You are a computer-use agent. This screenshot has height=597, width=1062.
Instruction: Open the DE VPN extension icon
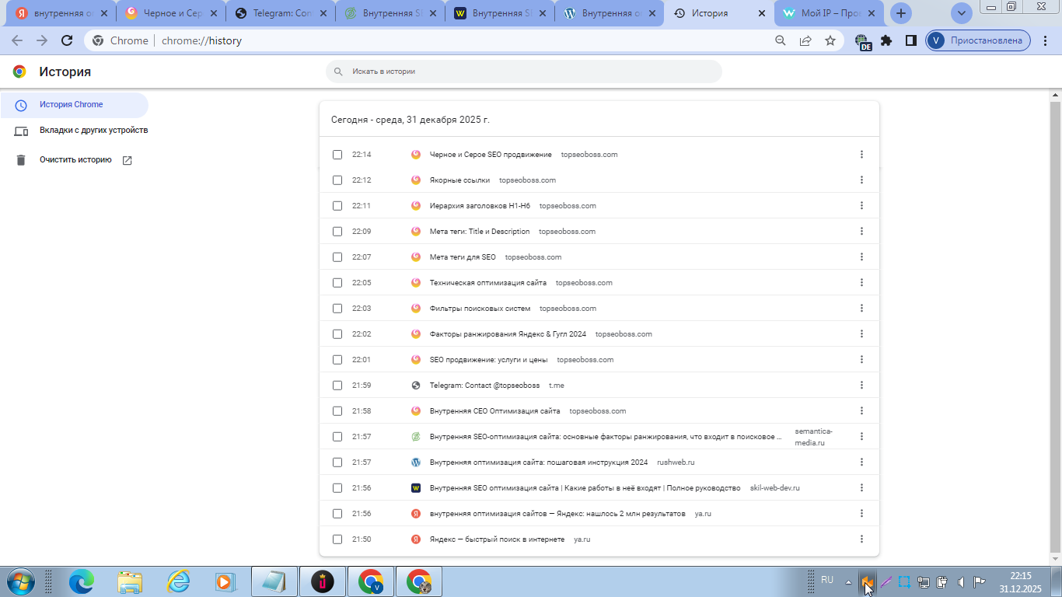(862, 41)
